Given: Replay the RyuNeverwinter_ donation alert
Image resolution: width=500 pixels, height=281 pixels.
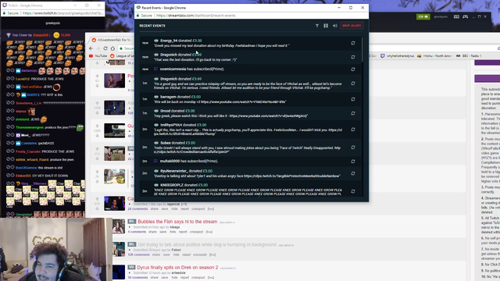Looking at the screenshot, I should [353, 173].
